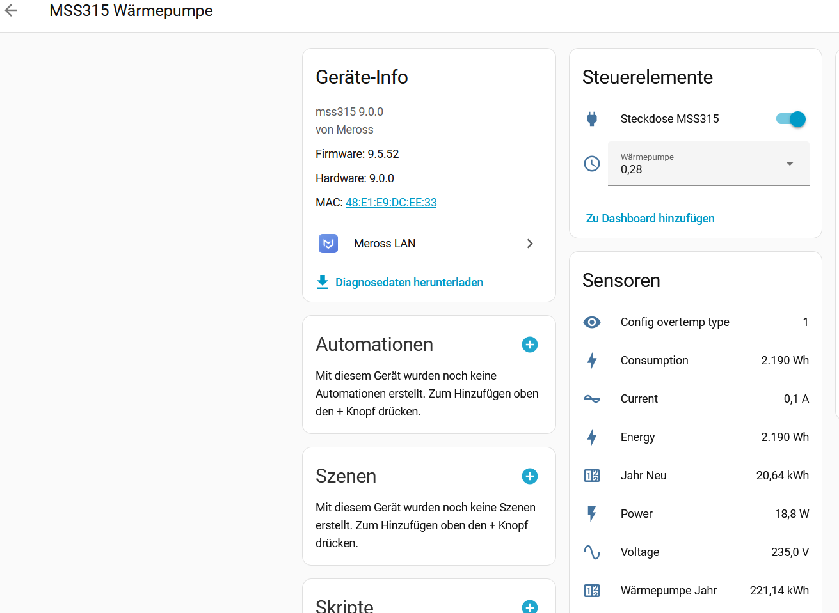Add a new scene with plus icon
The width and height of the screenshot is (839, 613).
pos(529,476)
